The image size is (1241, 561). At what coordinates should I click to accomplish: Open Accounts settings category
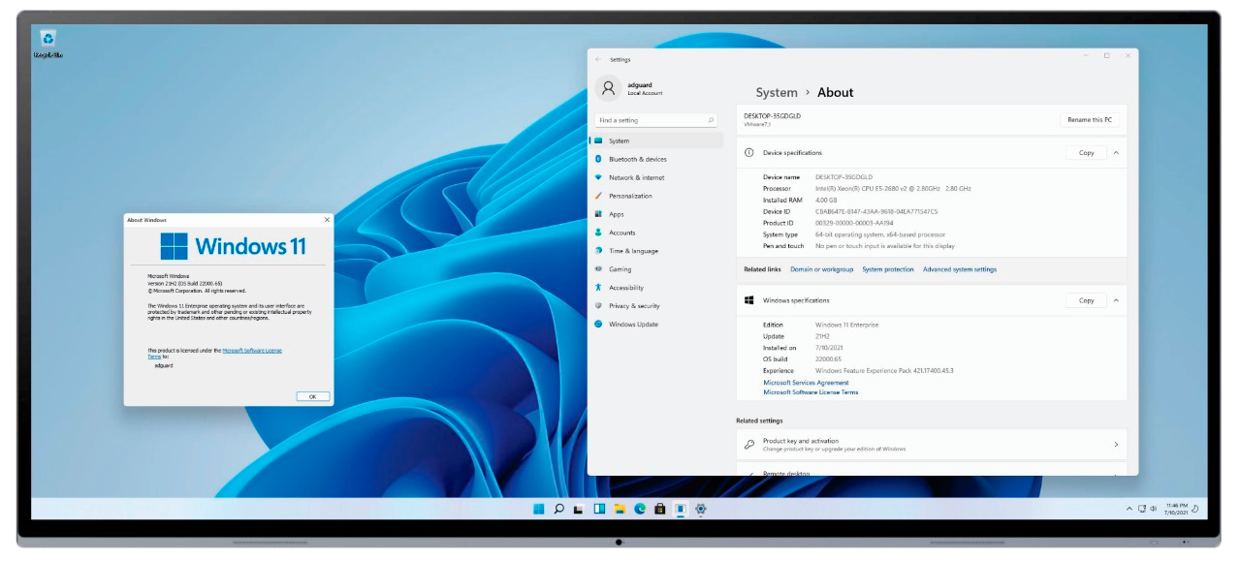[656, 233]
